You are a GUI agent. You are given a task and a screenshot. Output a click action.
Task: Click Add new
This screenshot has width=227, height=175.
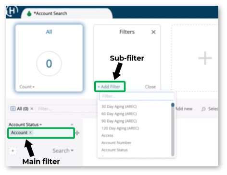pos(184,109)
